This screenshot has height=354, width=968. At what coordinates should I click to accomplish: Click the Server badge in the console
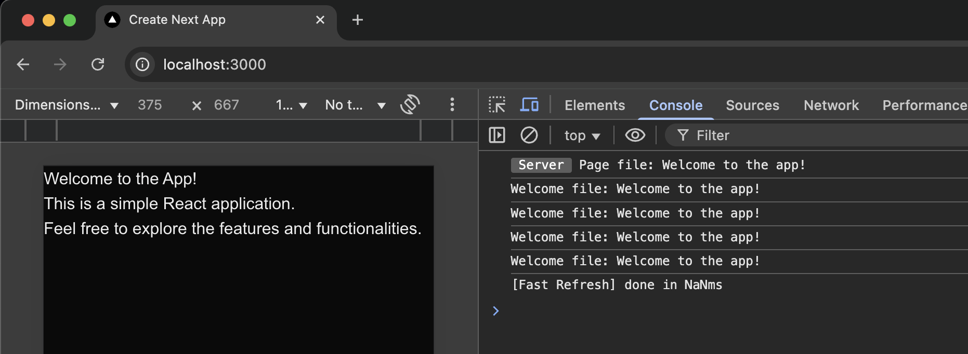coord(541,165)
